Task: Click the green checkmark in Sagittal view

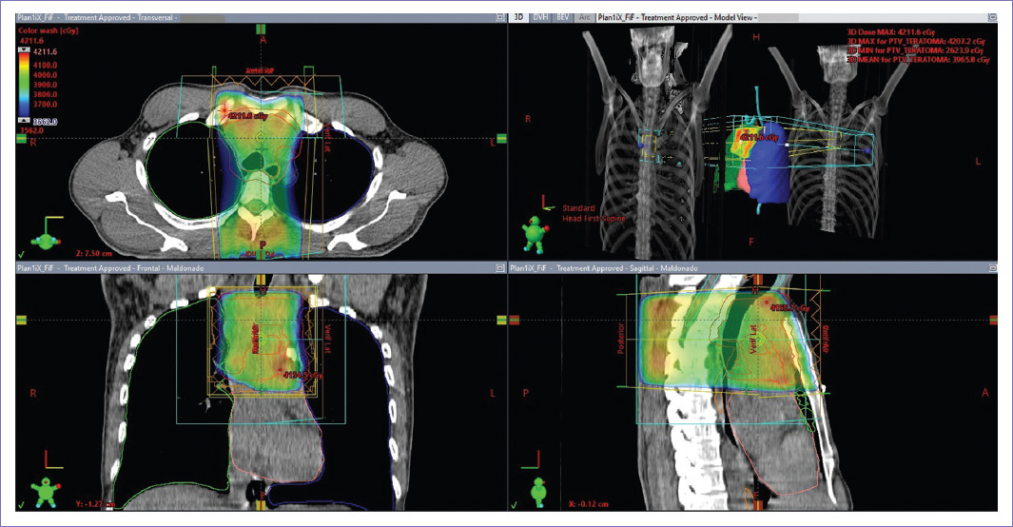Action: (515, 506)
